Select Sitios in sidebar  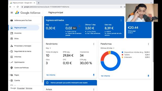tap(16, 39)
